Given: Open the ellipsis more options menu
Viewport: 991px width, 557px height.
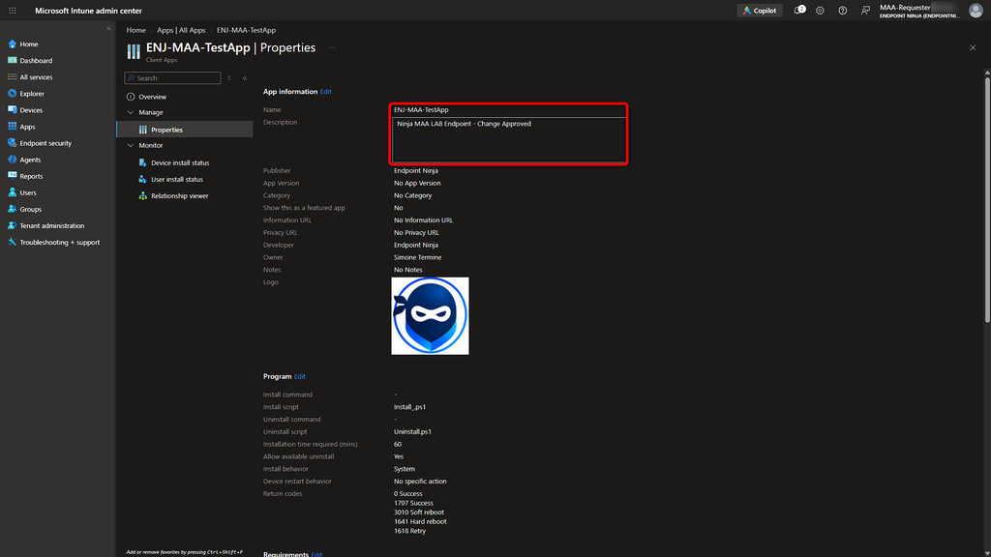Looking at the screenshot, I should tap(332, 47).
